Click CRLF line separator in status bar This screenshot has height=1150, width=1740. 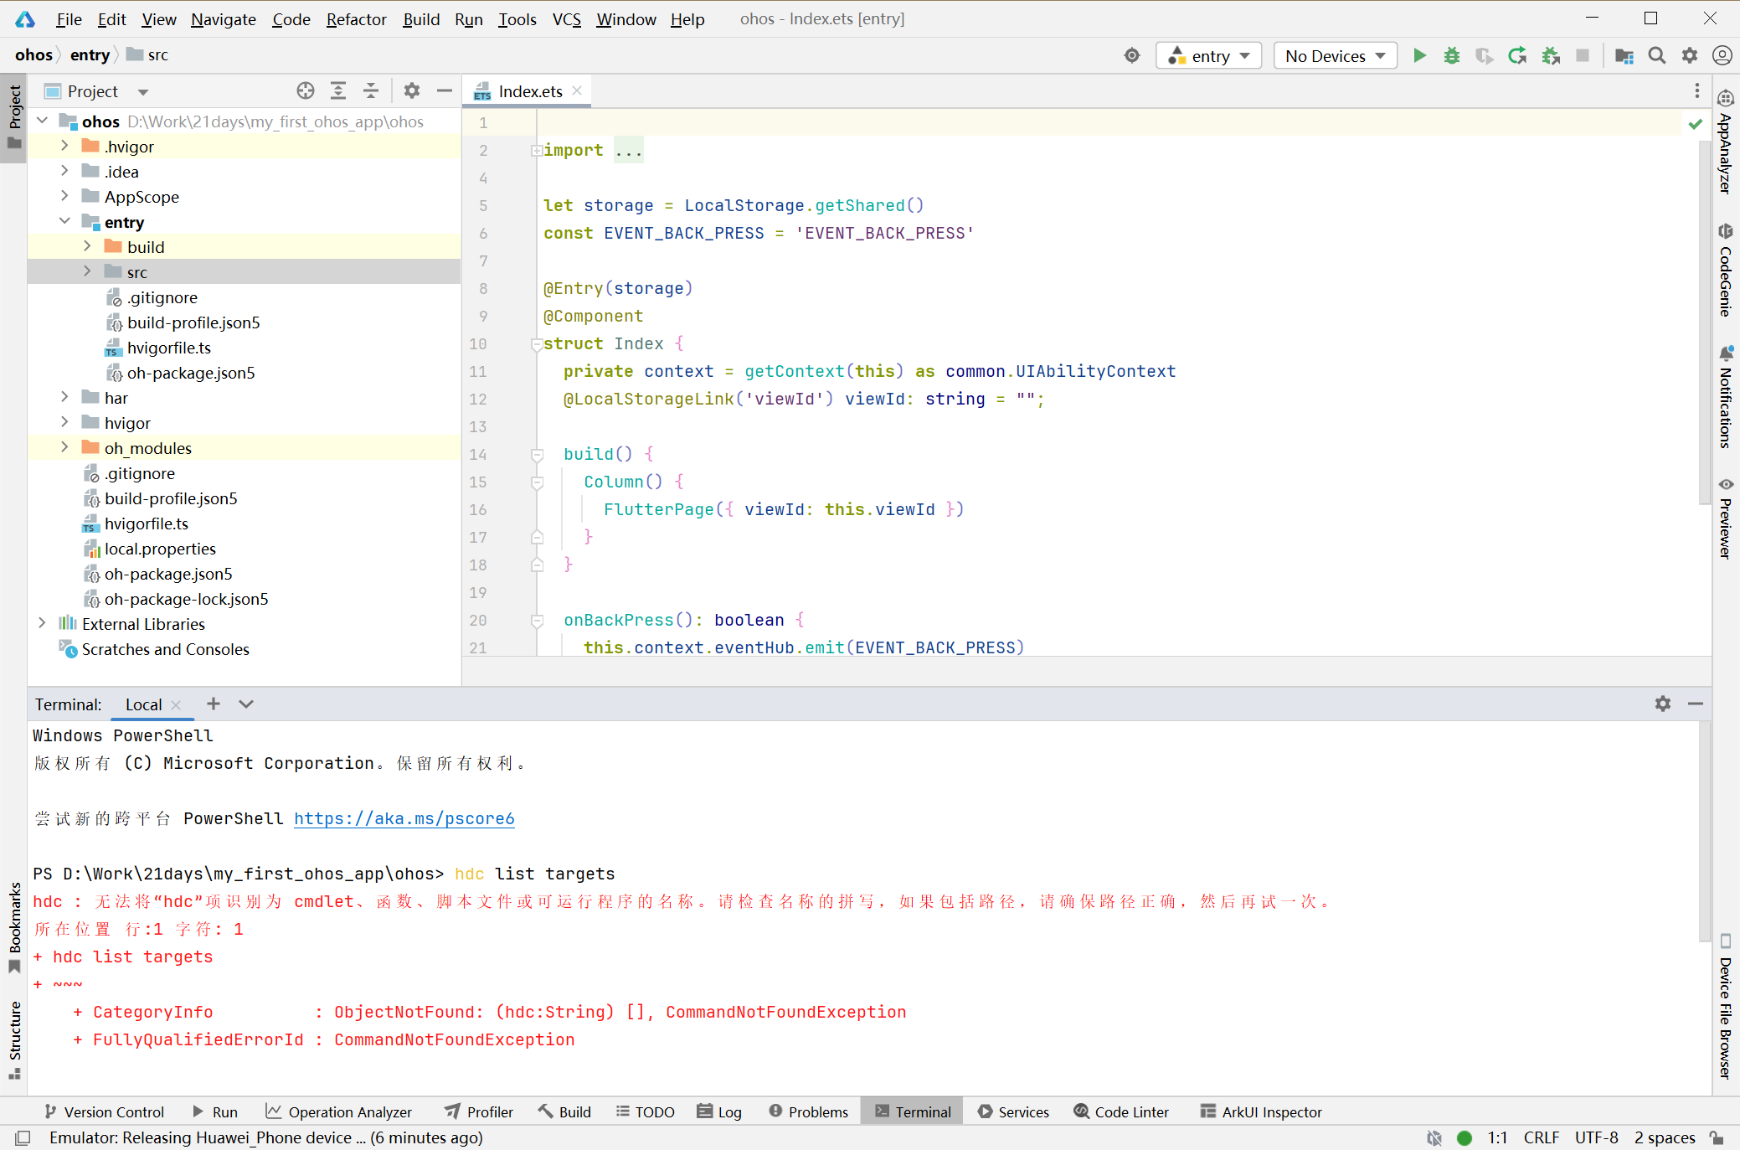[x=1541, y=1137]
